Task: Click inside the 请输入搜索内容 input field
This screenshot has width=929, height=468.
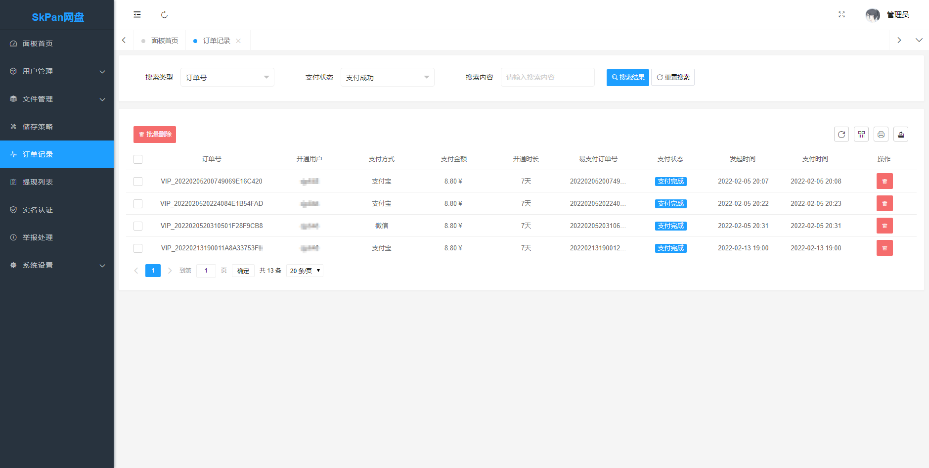Action: (547, 77)
